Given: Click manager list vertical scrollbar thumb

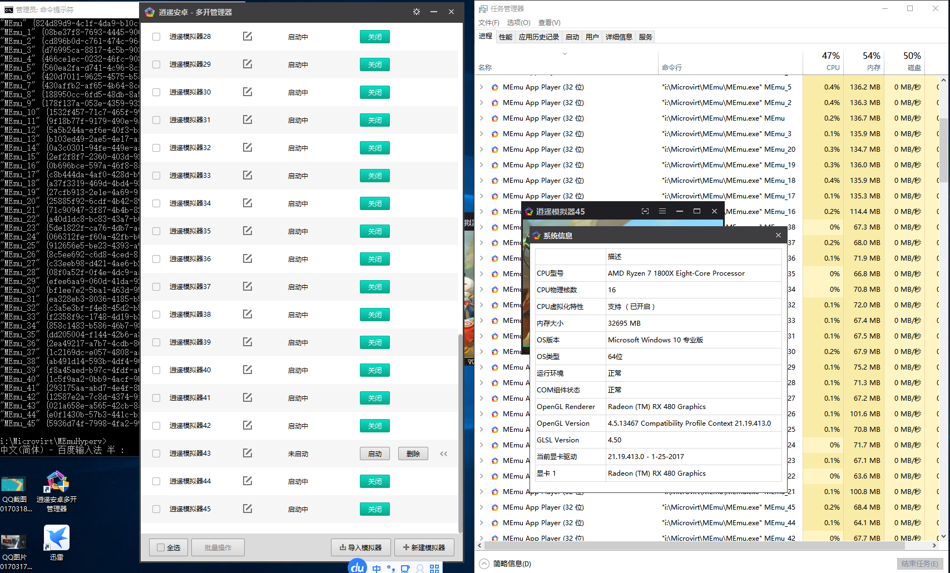Looking at the screenshot, I should click(x=460, y=434).
